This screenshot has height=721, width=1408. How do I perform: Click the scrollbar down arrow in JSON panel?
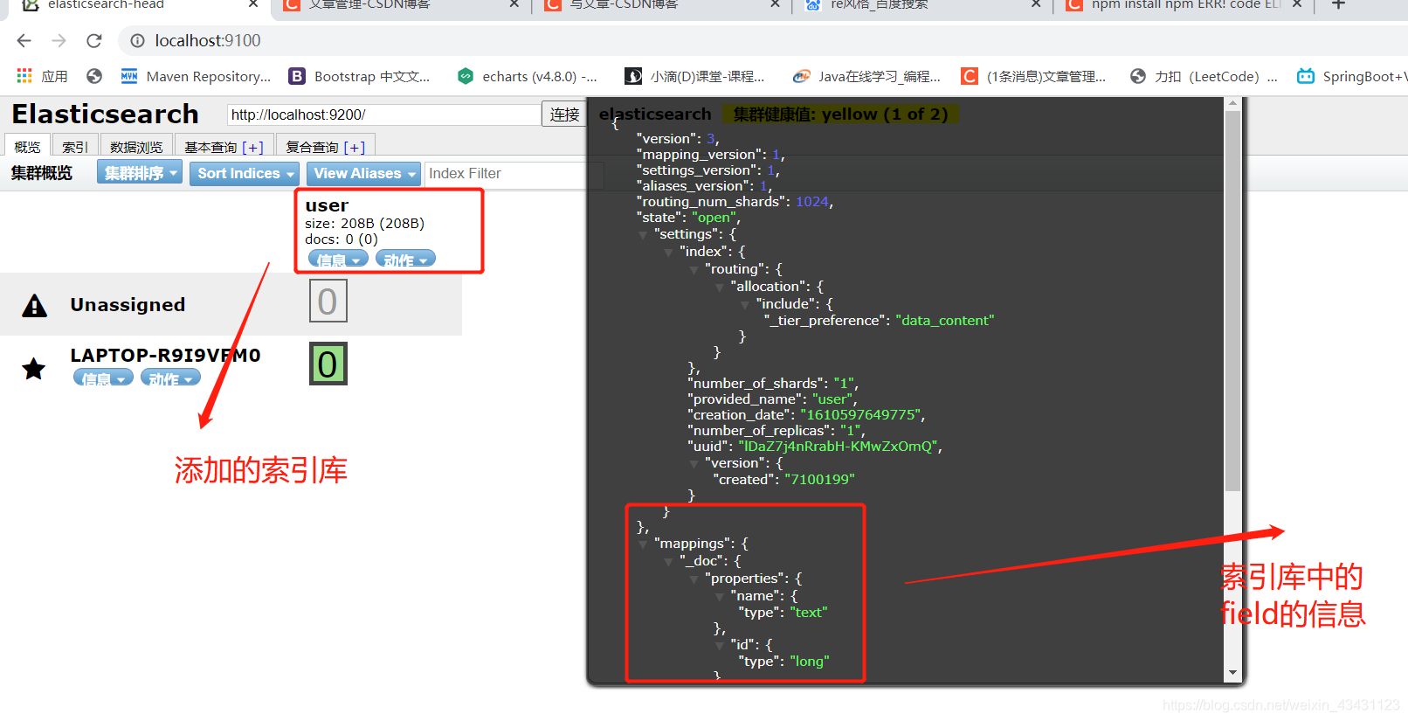(x=1232, y=673)
